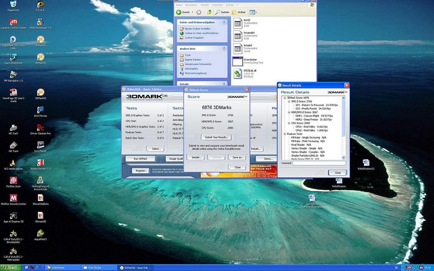Collapse the HDR/SM3.0 Score tree node

[x=289, y=112]
